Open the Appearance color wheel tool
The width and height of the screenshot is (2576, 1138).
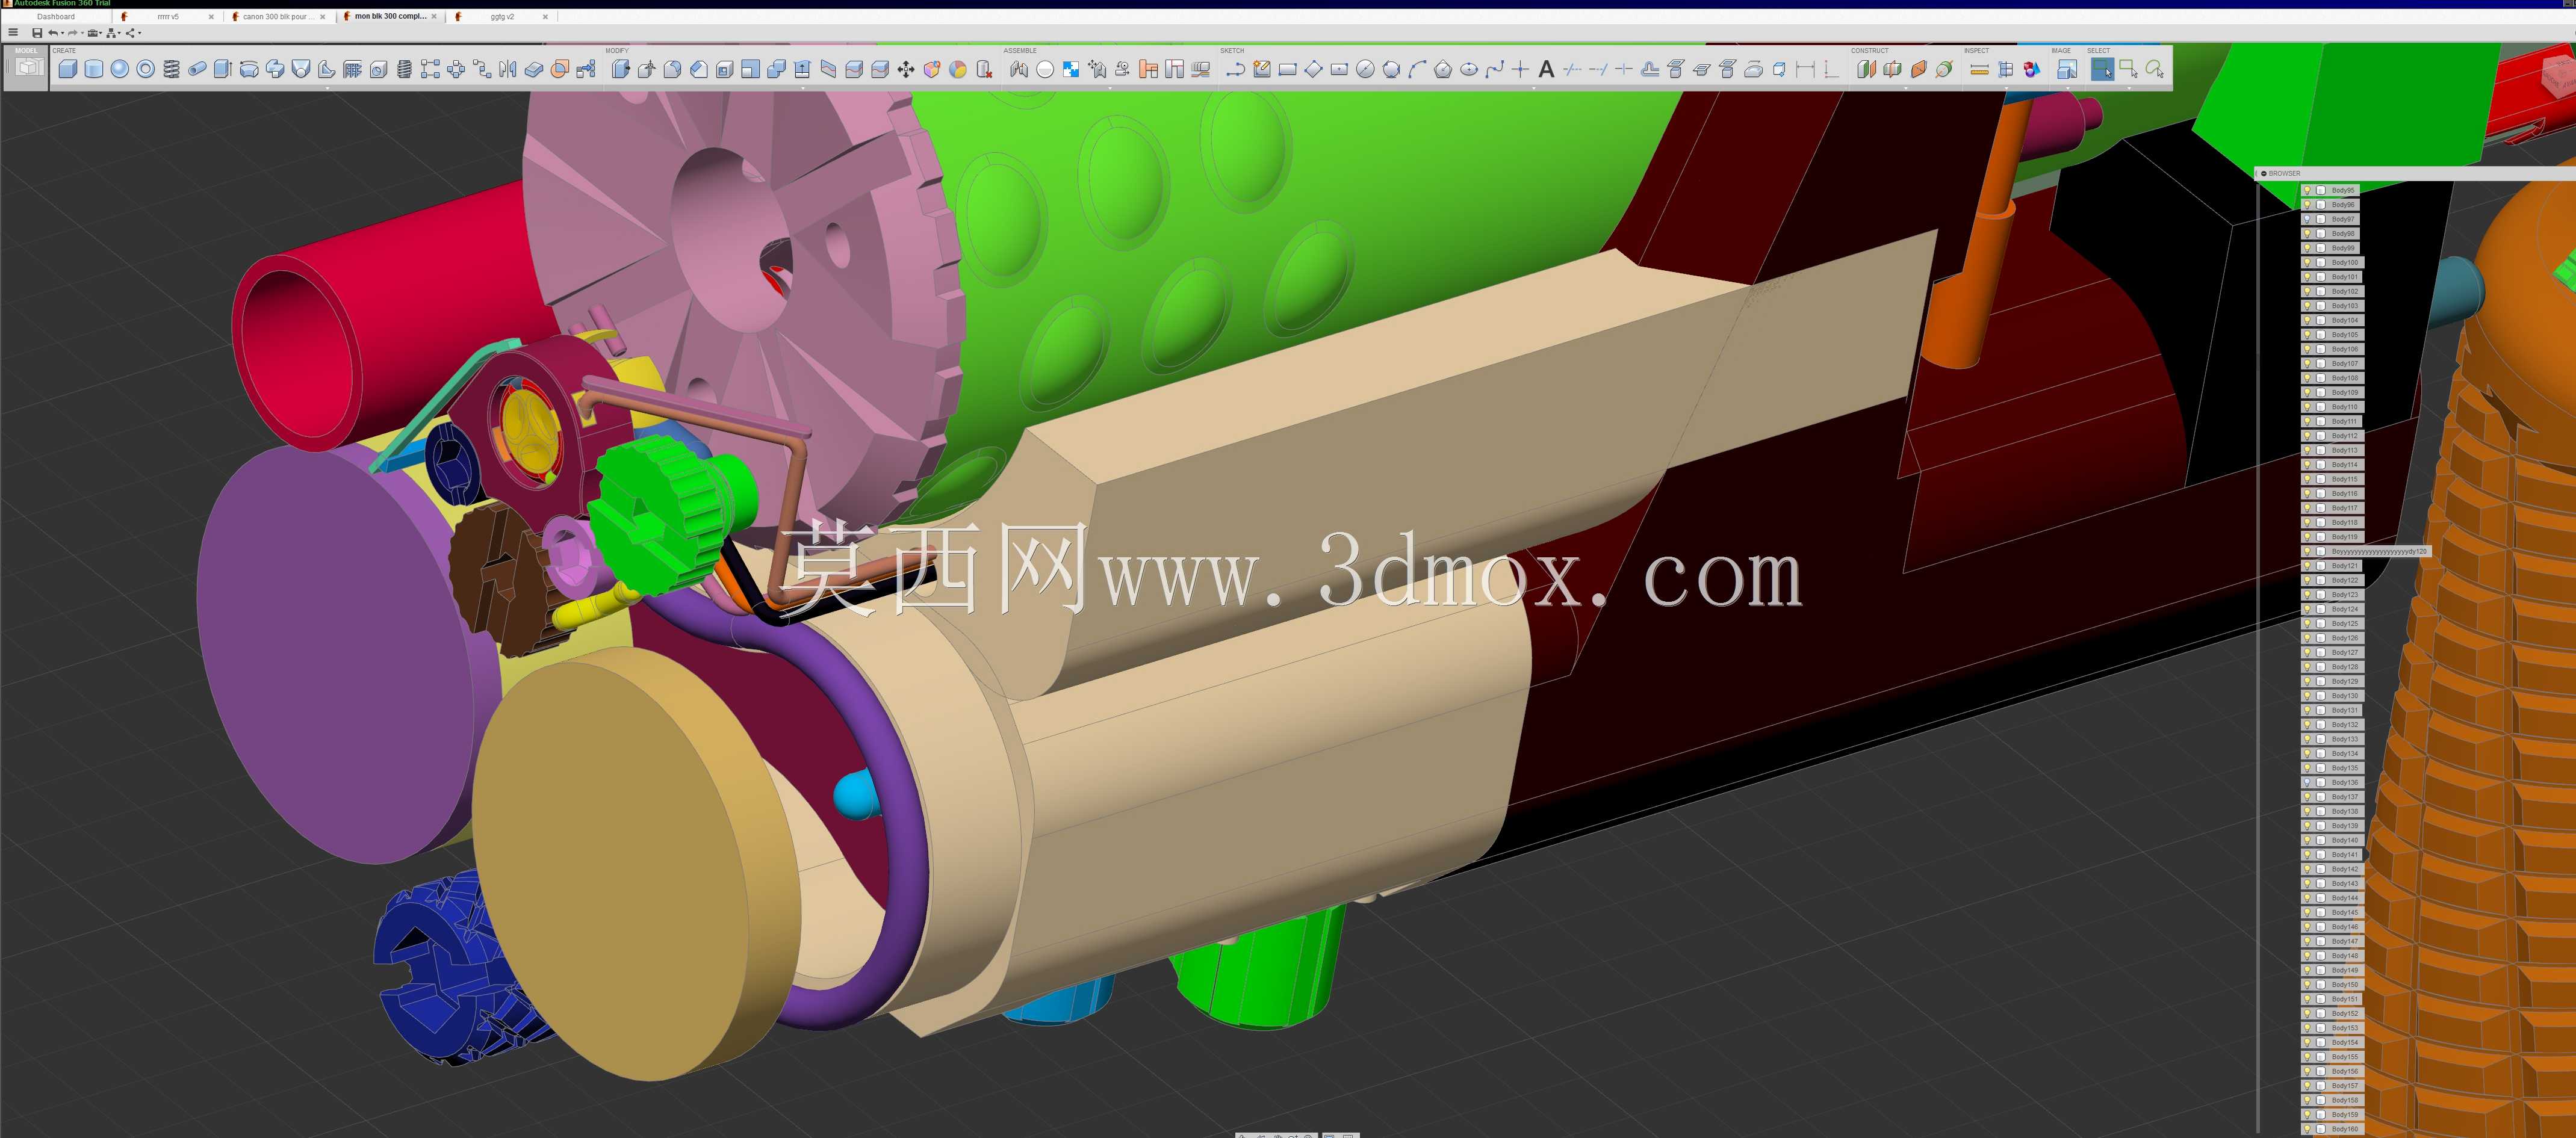(958, 69)
